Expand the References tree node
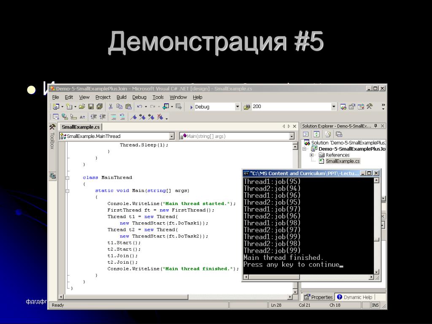Screen dimensions: 432x324 (x=312, y=155)
